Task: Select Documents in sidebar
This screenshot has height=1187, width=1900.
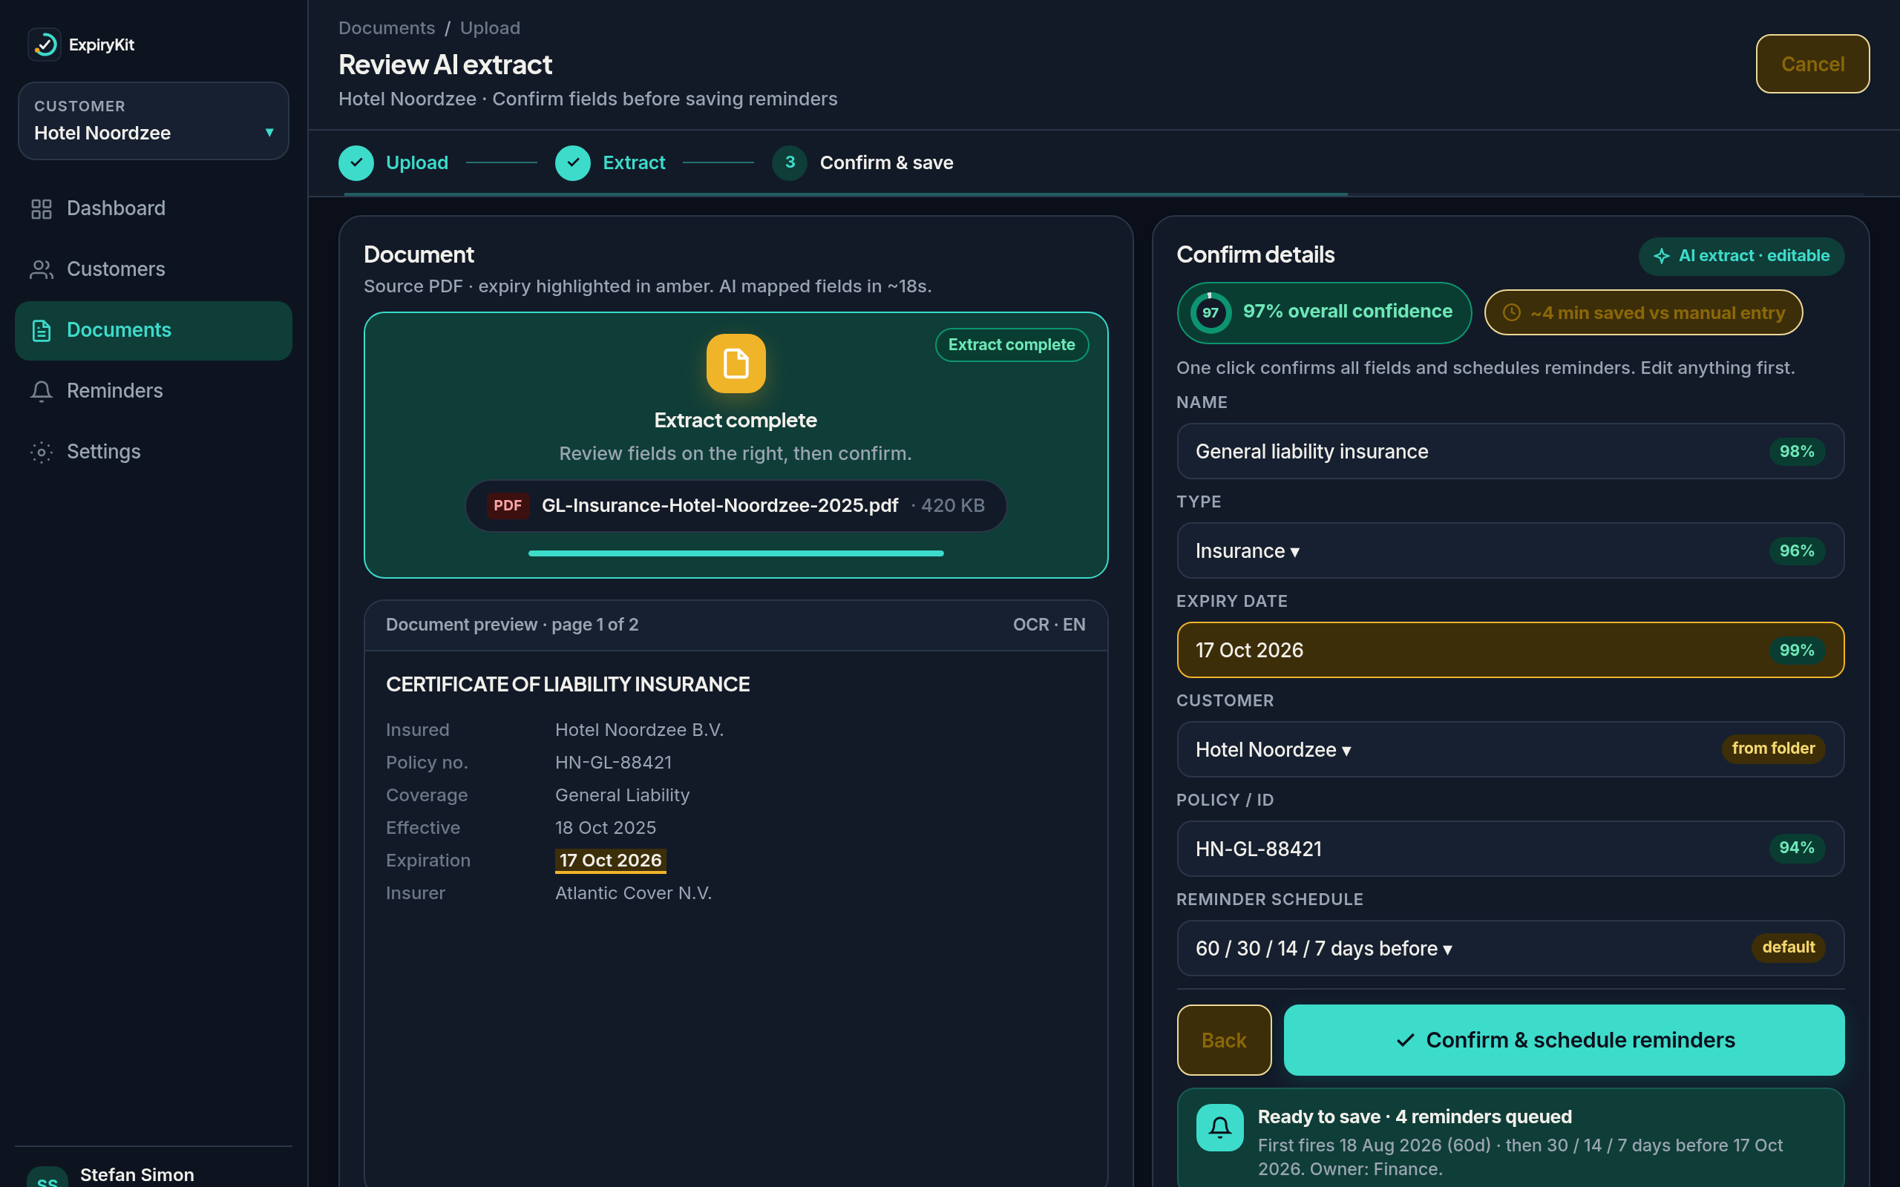Action: pos(154,331)
